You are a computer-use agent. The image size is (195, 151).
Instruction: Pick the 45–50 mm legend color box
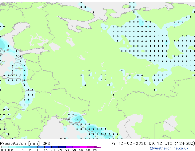coord(90,147)
